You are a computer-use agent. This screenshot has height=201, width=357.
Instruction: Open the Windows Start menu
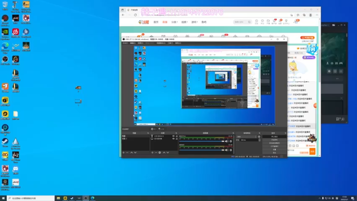[x=3, y=198]
